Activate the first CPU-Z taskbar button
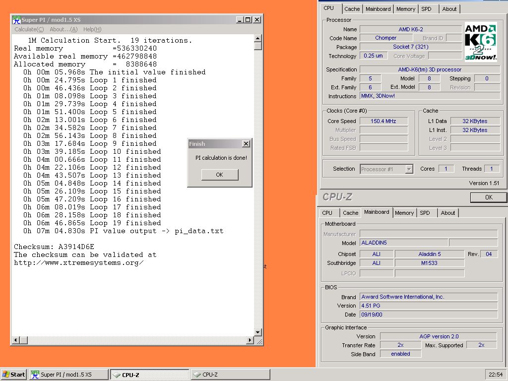The width and height of the screenshot is (508, 381). (150, 375)
